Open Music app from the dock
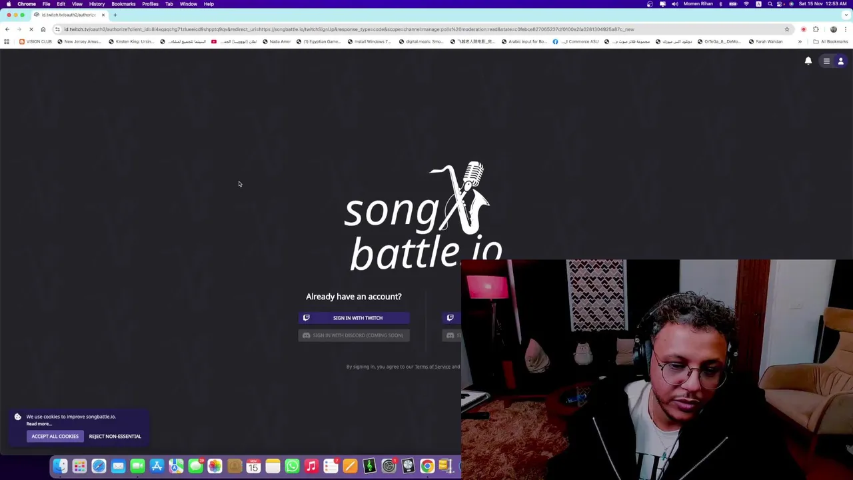Screen dimensions: 853x480 point(311,466)
